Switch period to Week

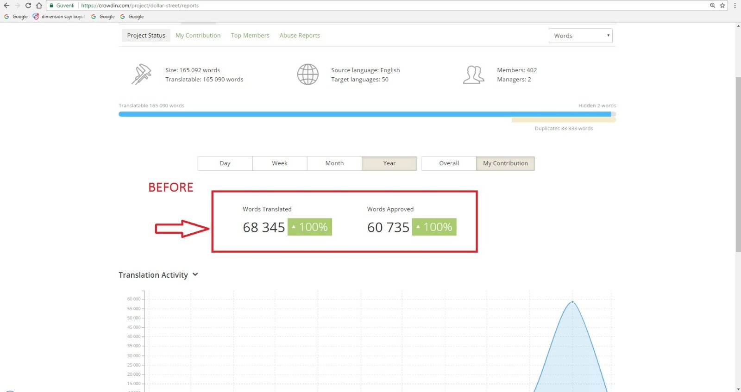pos(280,163)
